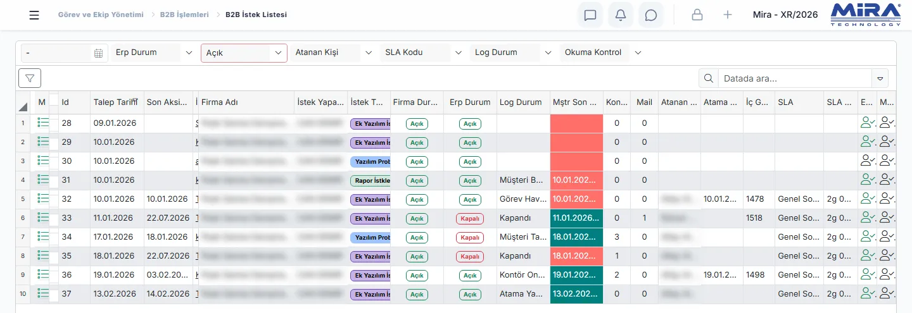Click Yazılım Prob tag in Id 30 row

[x=370, y=161]
